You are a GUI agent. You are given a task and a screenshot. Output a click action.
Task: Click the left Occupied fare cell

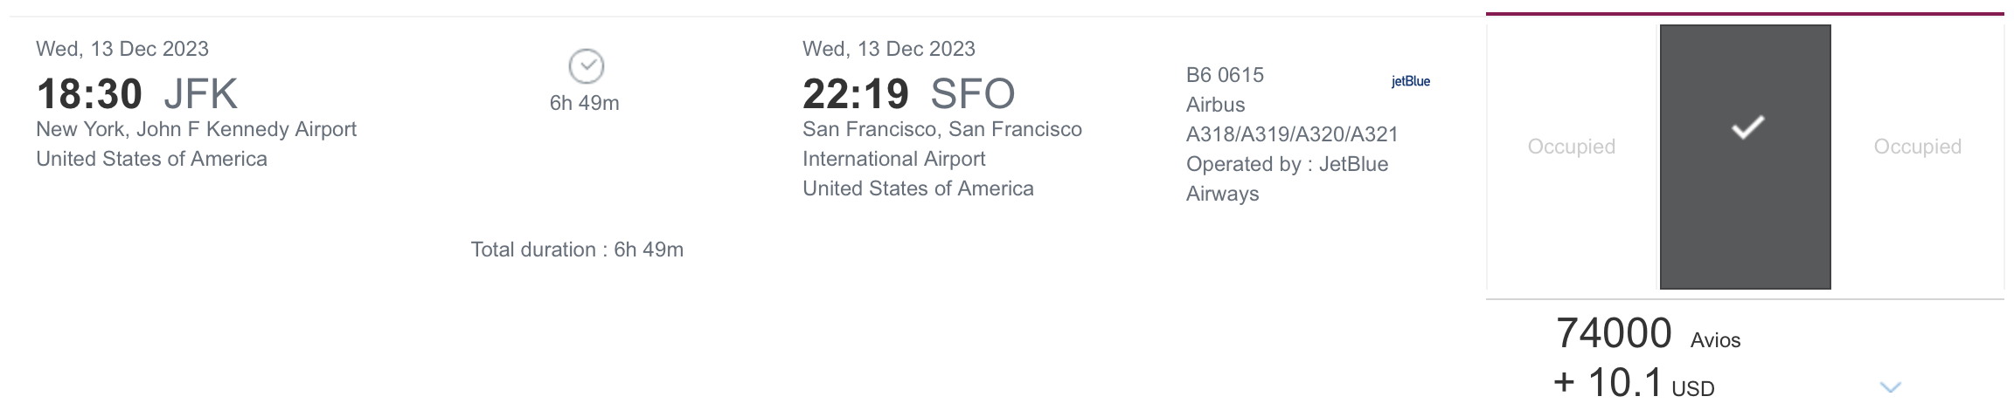(1571, 147)
